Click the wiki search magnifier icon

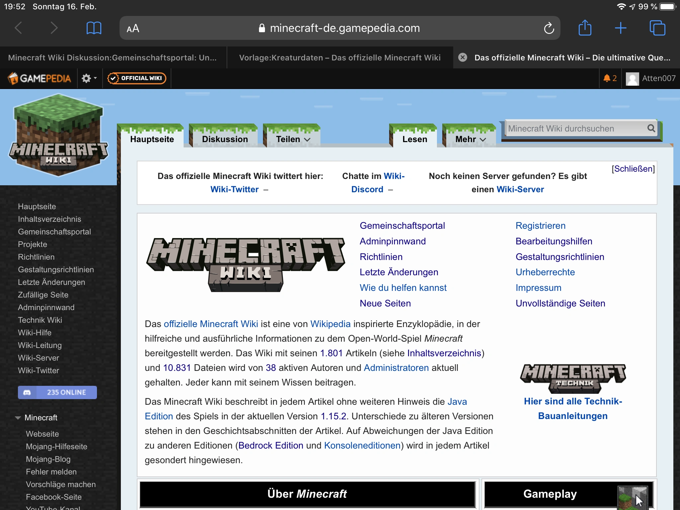click(651, 128)
